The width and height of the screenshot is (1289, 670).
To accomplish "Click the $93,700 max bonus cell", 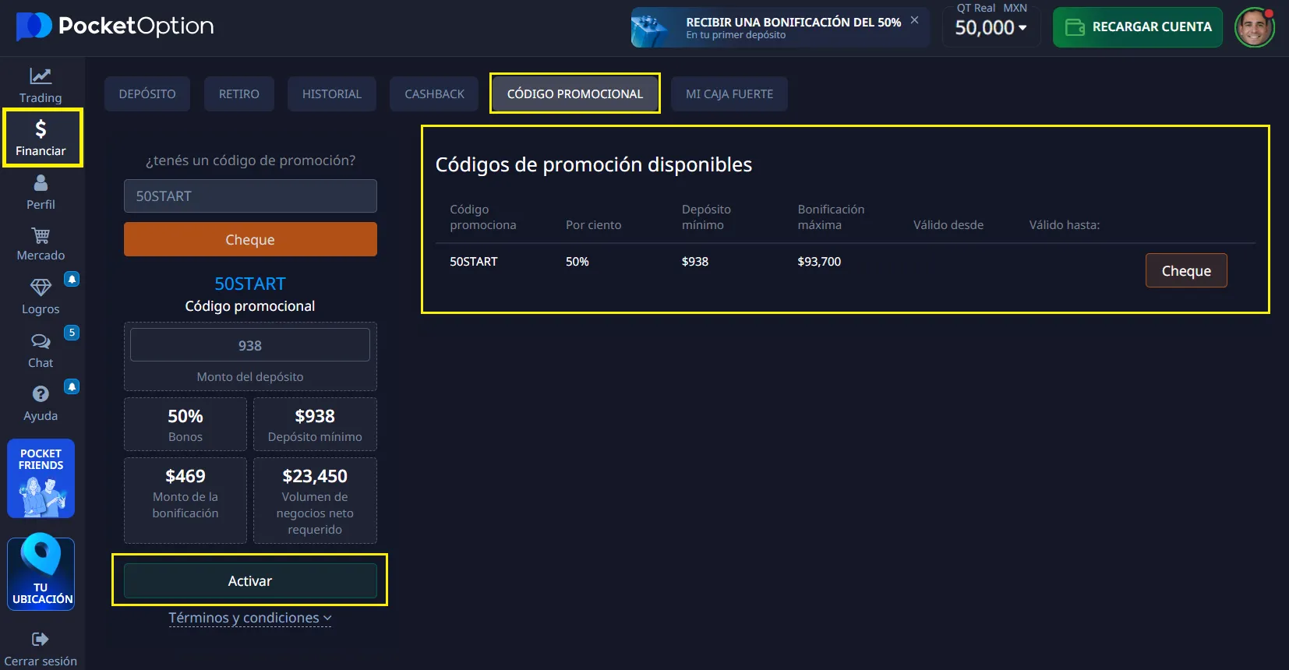I will click(819, 262).
